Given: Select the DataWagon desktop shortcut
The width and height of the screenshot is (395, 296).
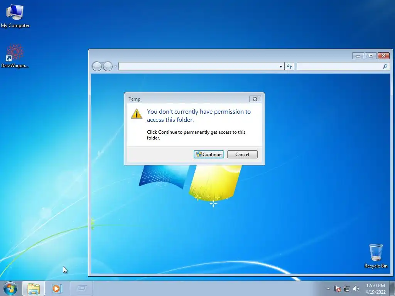Looking at the screenshot, I should point(15,56).
